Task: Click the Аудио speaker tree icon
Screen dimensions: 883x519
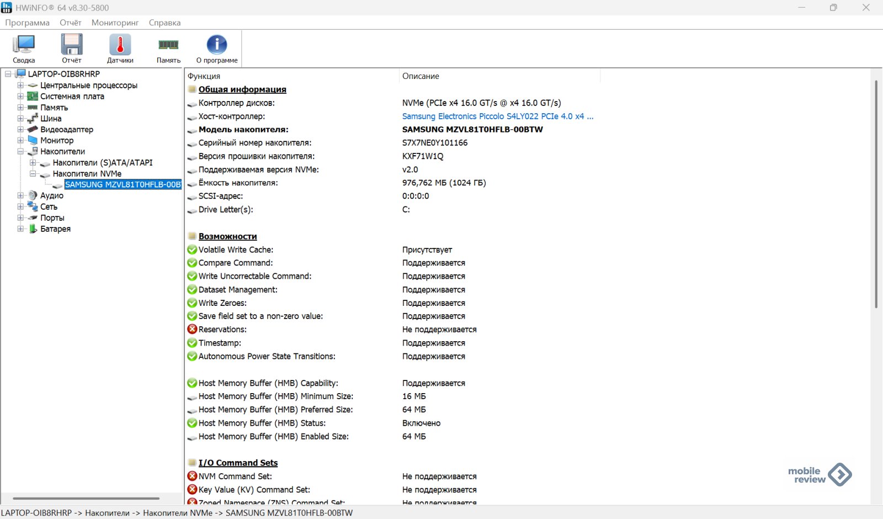Action: point(33,195)
